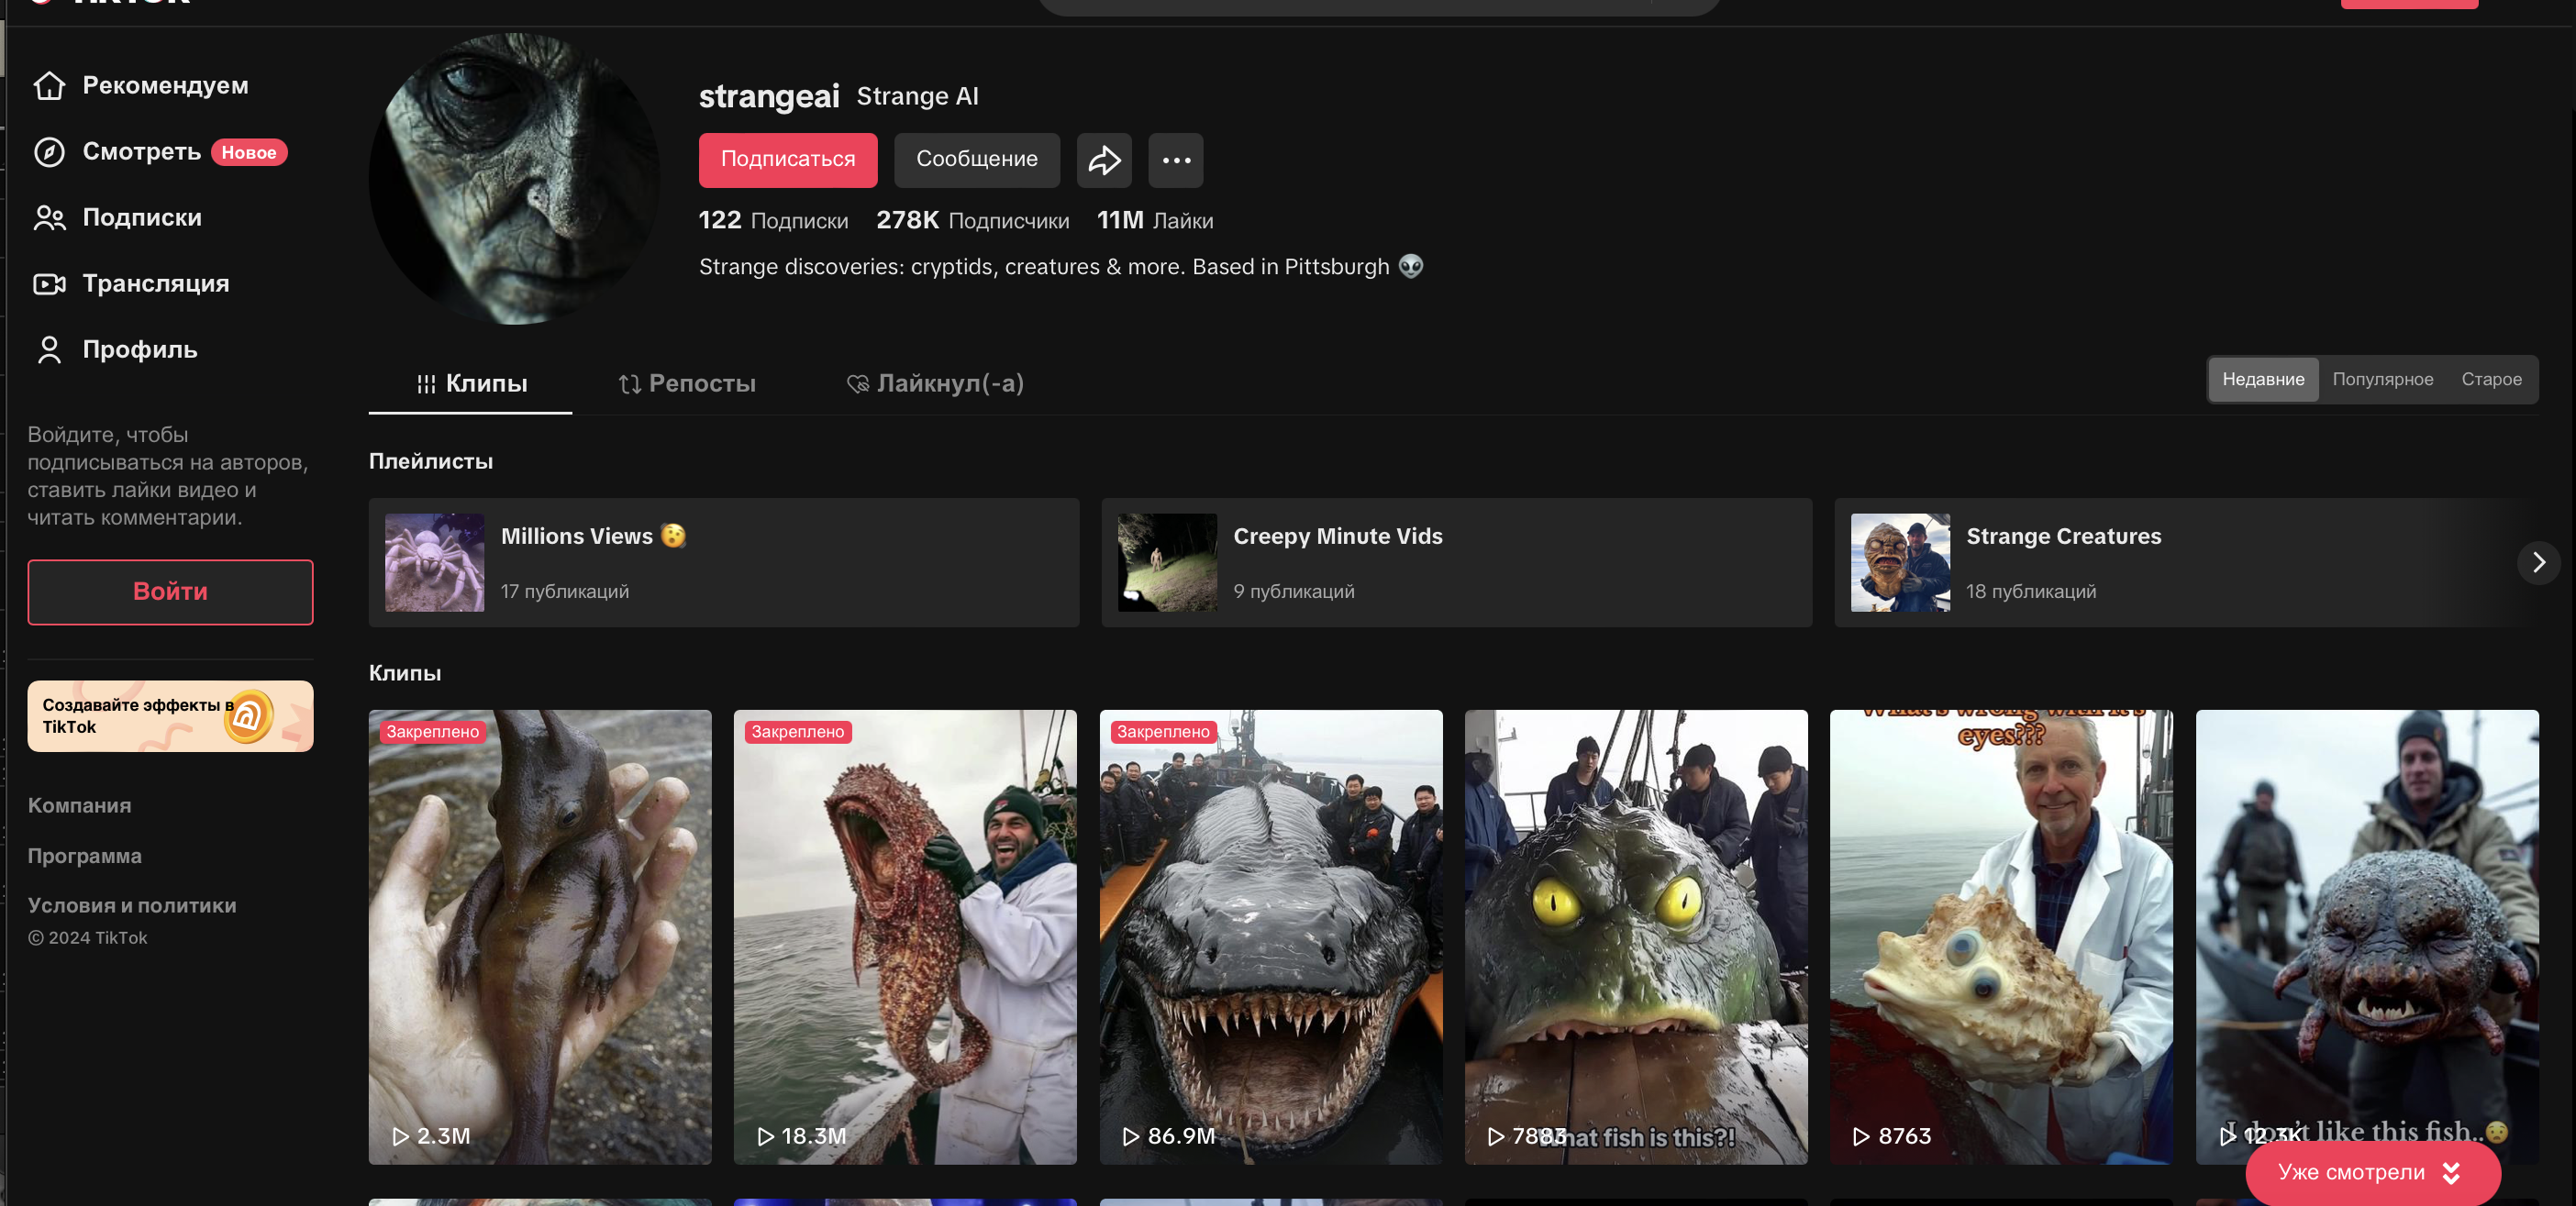Open clip captioned I don't like this fish
Viewport: 2576px width, 1206px height.
pos(2367,937)
